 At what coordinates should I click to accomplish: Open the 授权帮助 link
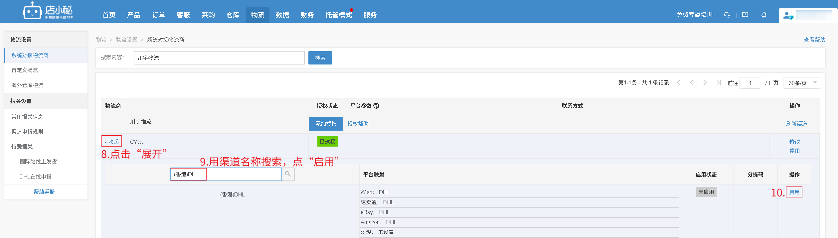(x=358, y=124)
